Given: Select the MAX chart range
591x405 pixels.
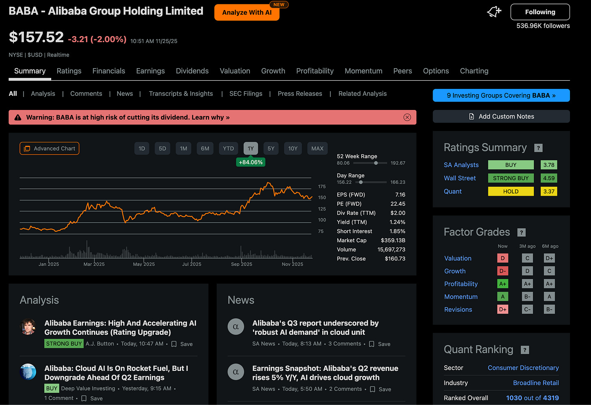Looking at the screenshot, I should pos(317,149).
